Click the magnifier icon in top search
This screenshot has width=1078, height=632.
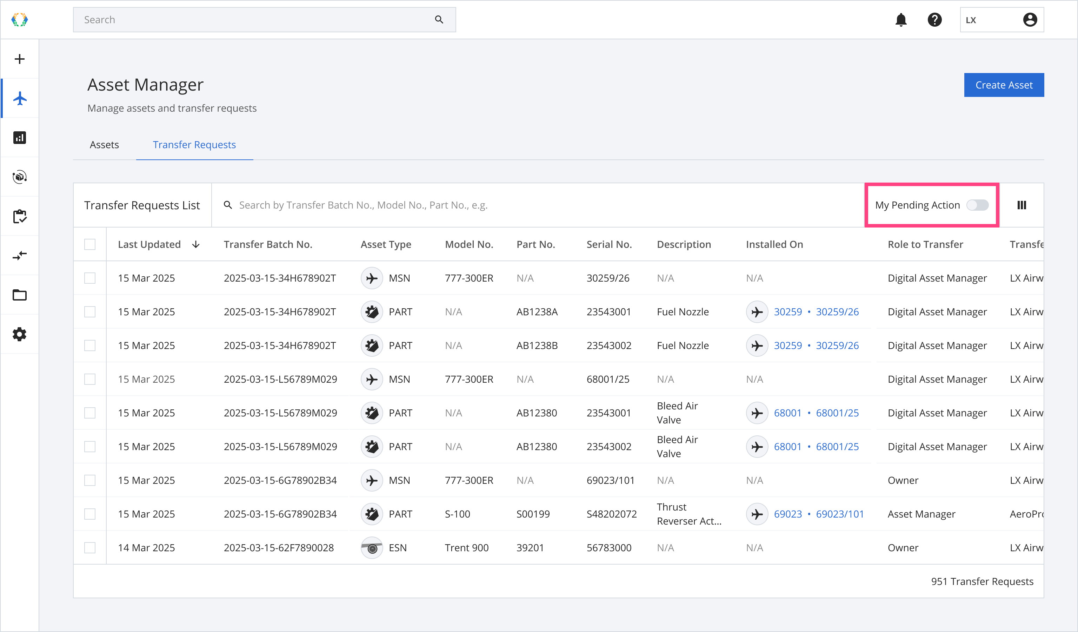[439, 20]
